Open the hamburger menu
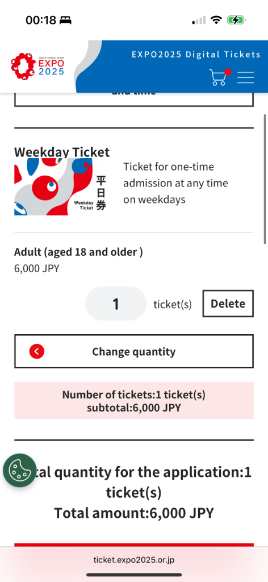Screen dimensions: 268x582 245,77
